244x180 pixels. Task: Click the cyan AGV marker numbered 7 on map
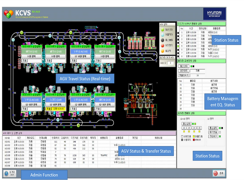tap(120, 51)
